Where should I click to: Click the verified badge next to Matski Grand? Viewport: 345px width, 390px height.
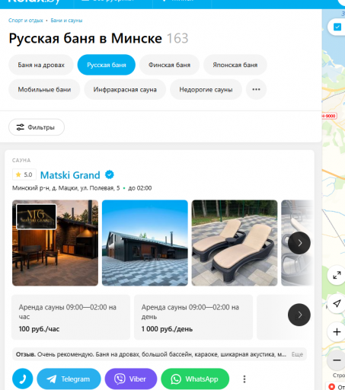(110, 174)
